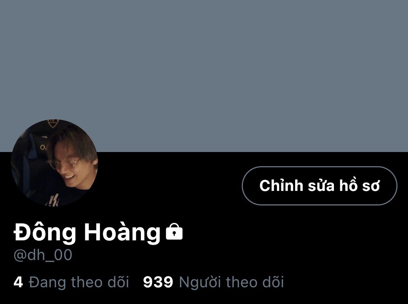408x304 pixels.
Task: Open the Người theo dõi followers list
Action: pos(213,282)
